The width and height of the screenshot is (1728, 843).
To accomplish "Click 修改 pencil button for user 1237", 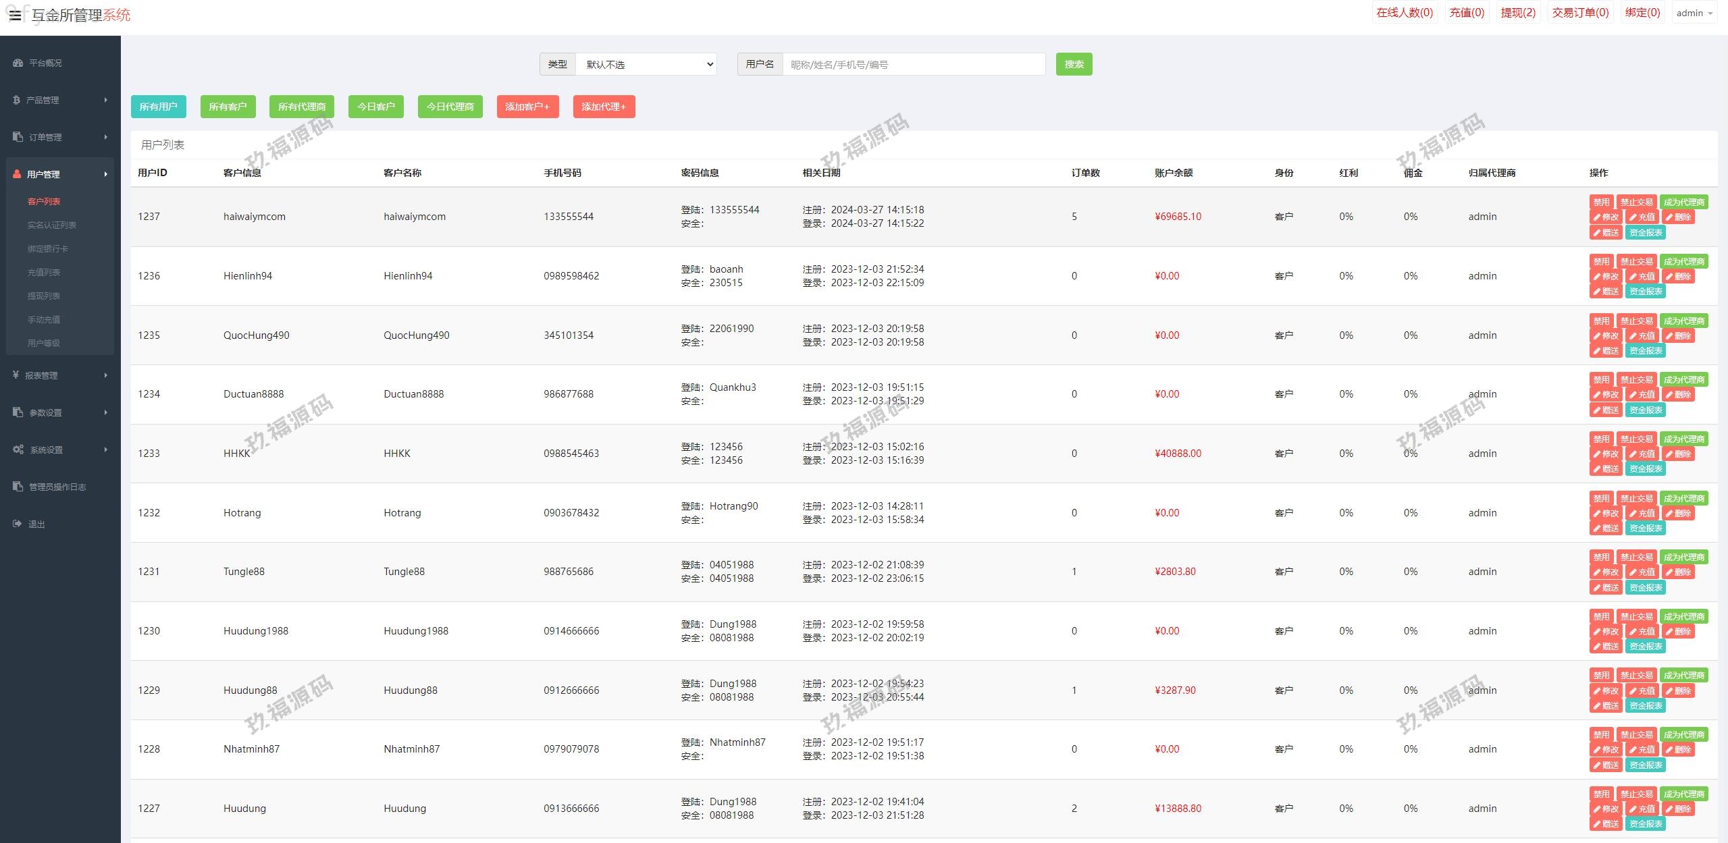I will (1606, 217).
